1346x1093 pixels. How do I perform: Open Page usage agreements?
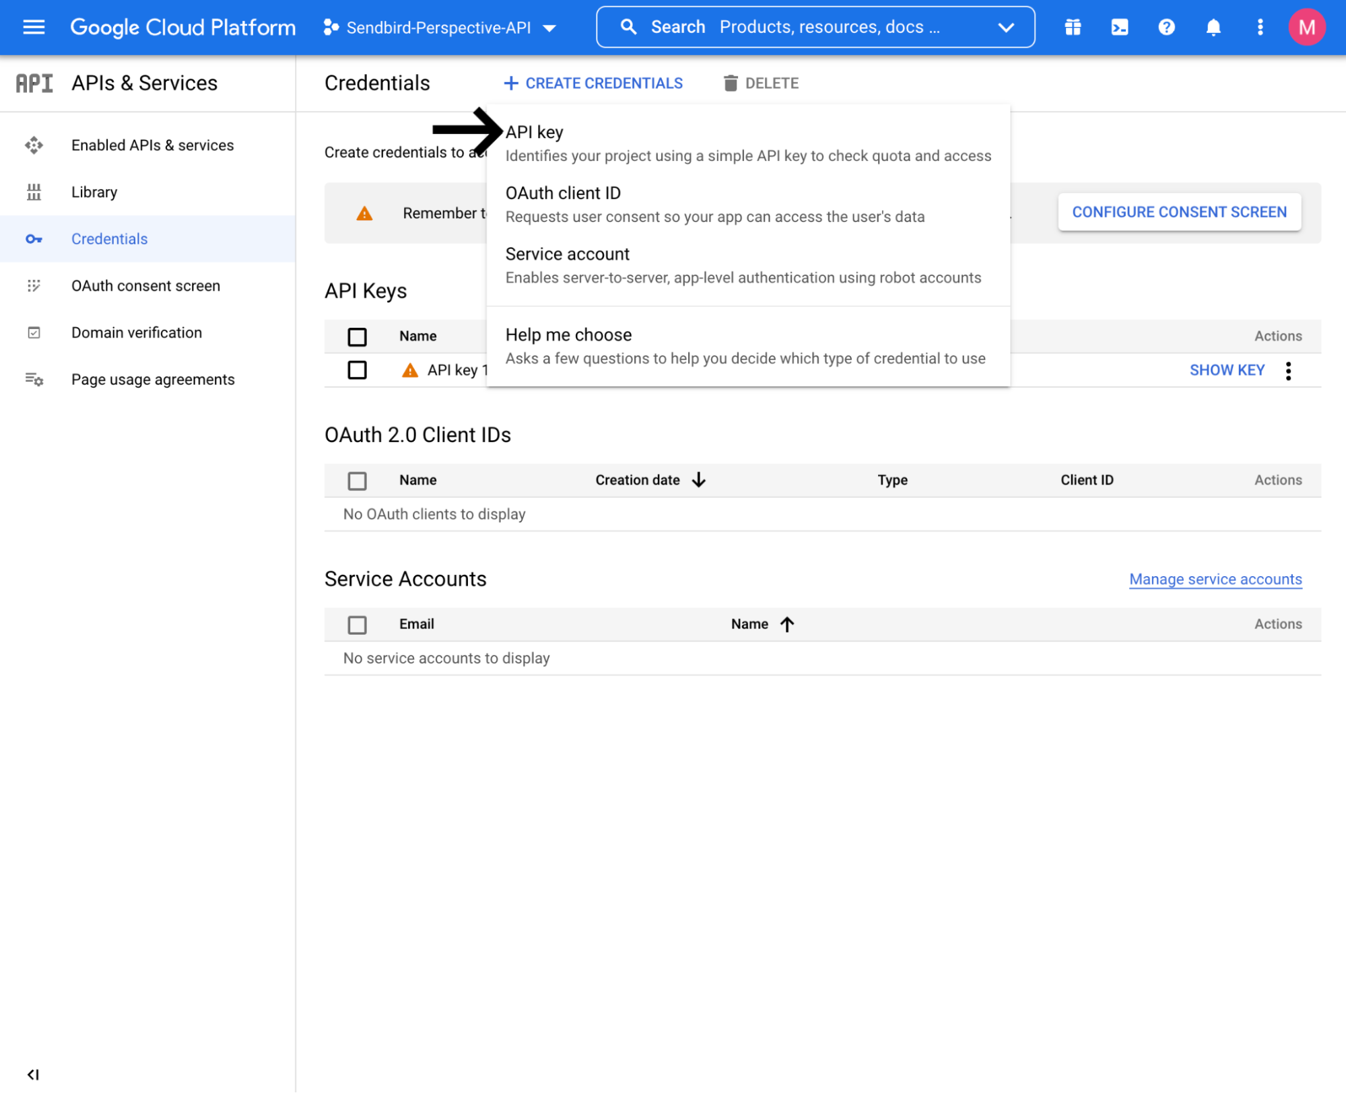153,380
